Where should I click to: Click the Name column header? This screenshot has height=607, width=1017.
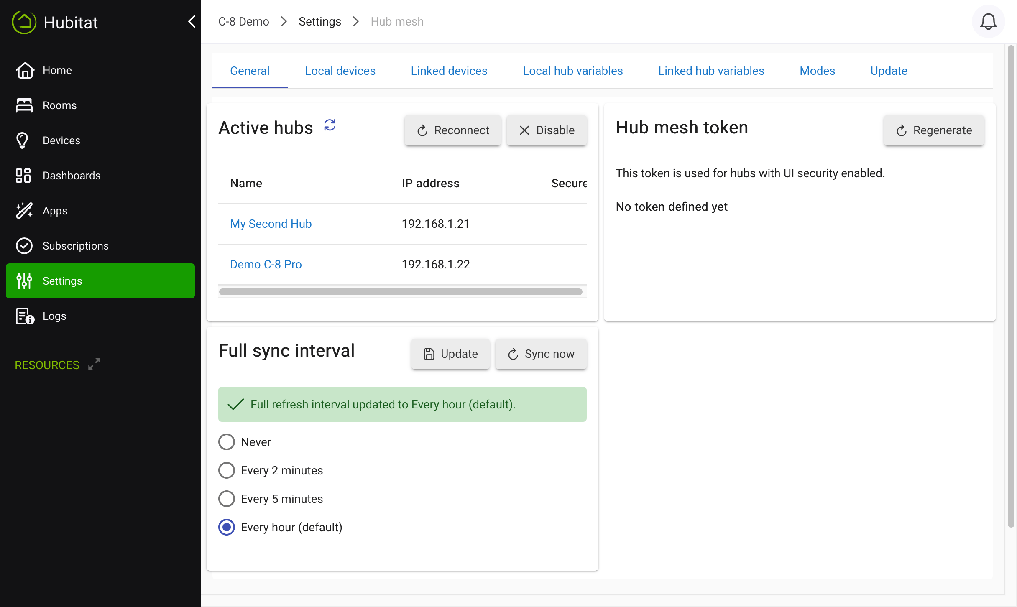(x=246, y=183)
